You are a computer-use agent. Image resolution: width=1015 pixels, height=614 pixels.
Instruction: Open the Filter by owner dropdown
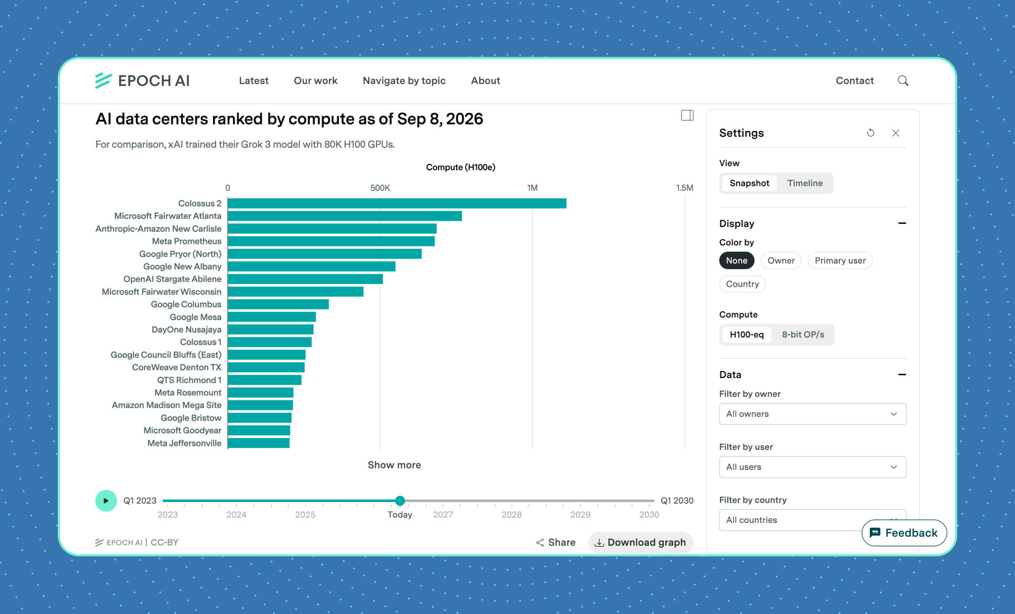(x=812, y=414)
